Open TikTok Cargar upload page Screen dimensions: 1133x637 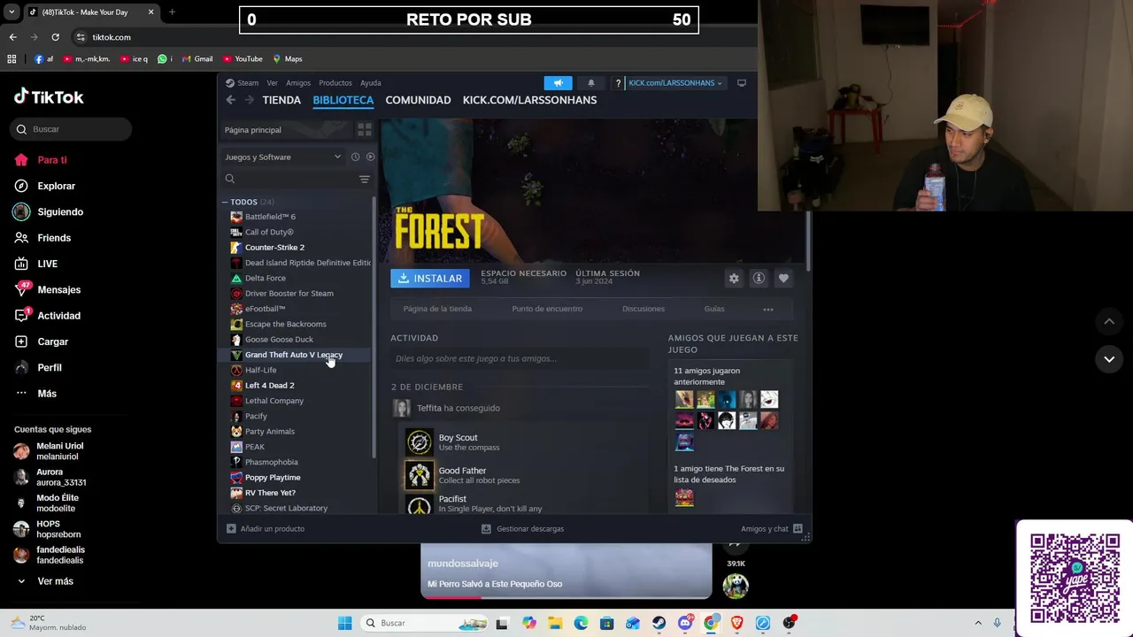[41, 342]
